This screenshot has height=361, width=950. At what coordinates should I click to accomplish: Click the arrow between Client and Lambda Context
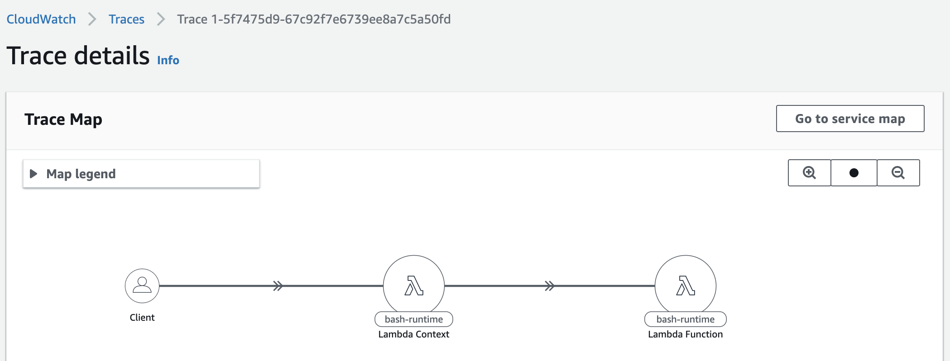tap(278, 286)
